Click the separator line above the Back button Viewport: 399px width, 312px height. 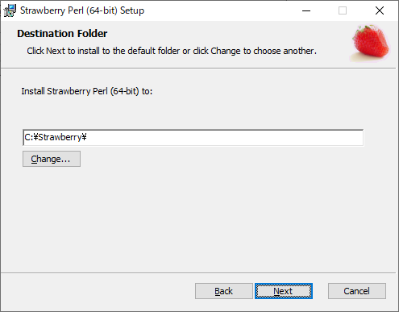(198, 273)
